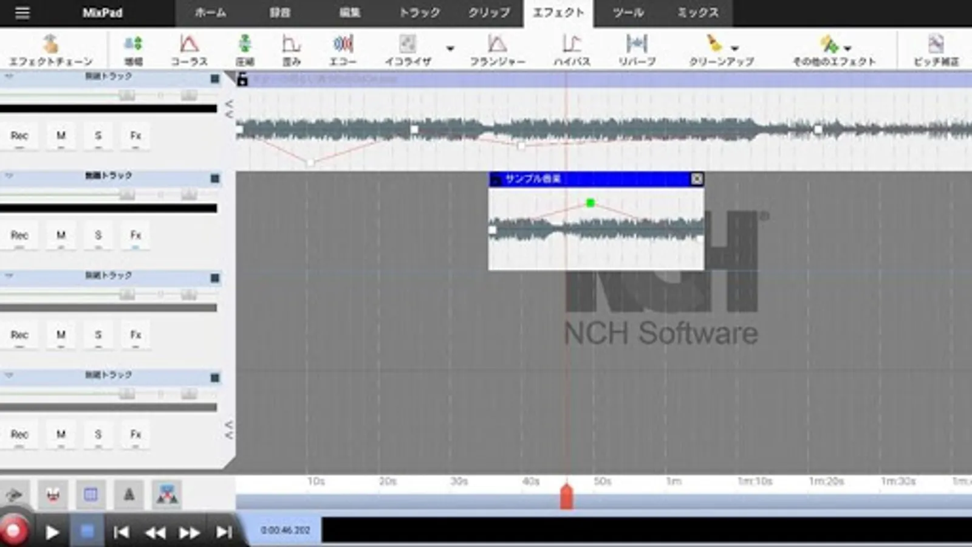Mute the third track

pos(61,335)
